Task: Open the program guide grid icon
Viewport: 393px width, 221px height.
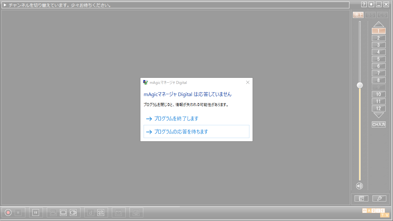Action: point(361,199)
